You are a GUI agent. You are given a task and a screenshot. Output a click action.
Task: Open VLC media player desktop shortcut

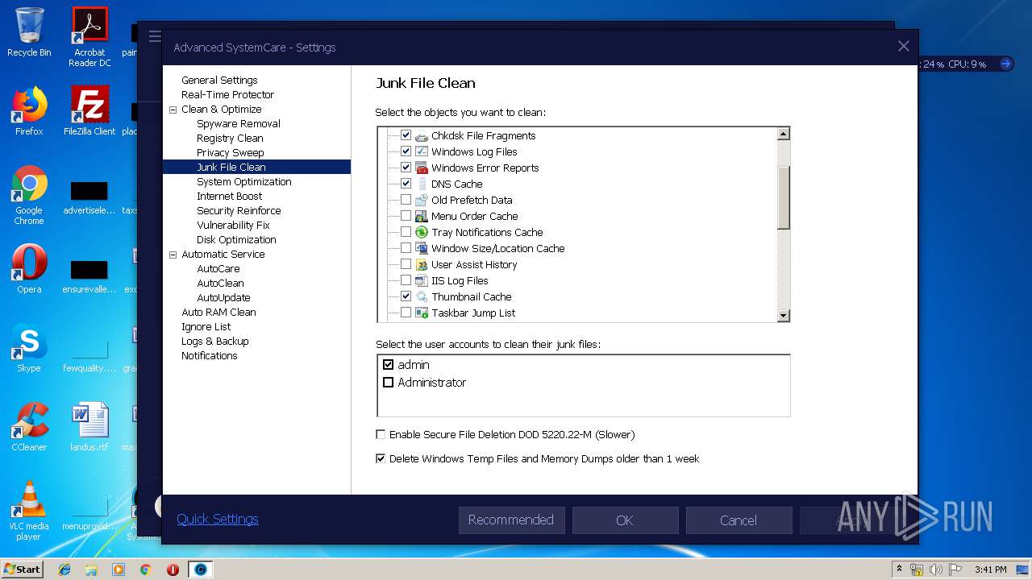pyautogui.click(x=29, y=511)
